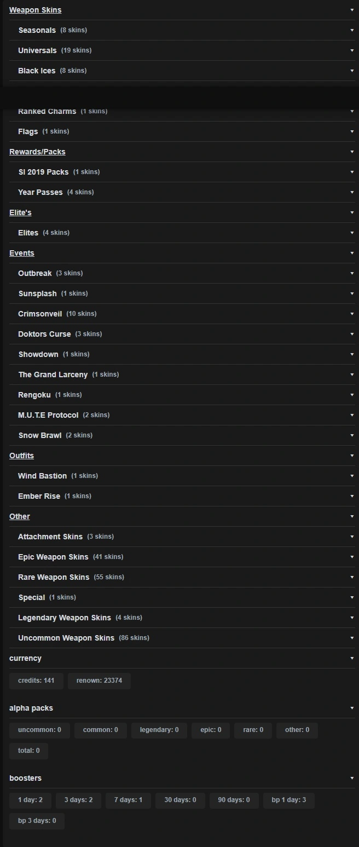Expand M.U.T.E Protocol row
Image resolution: width=359 pixels, height=847 pixels.
point(182,415)
